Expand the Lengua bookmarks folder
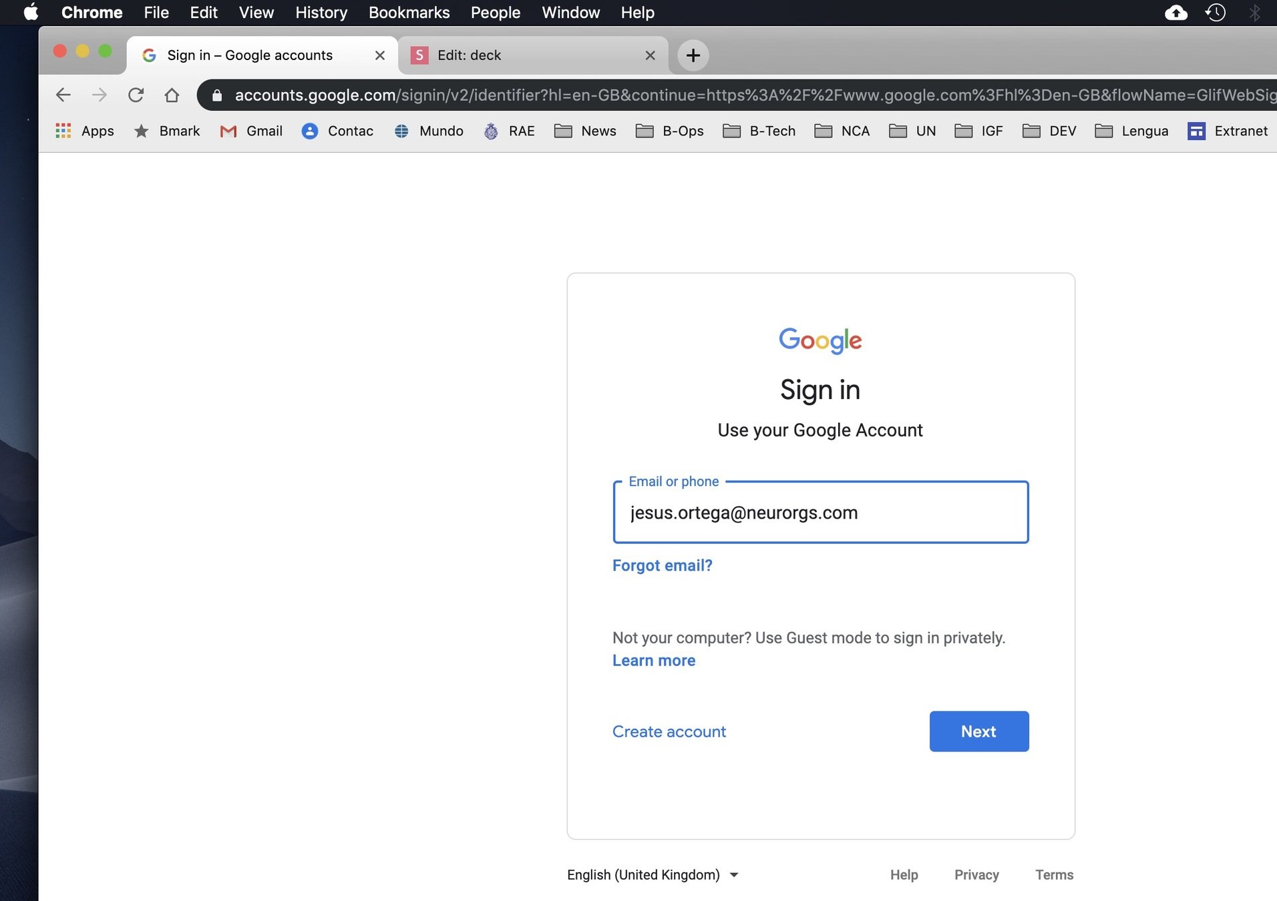The height and width of the screenshot is (901, 1277). point(1132,131)
